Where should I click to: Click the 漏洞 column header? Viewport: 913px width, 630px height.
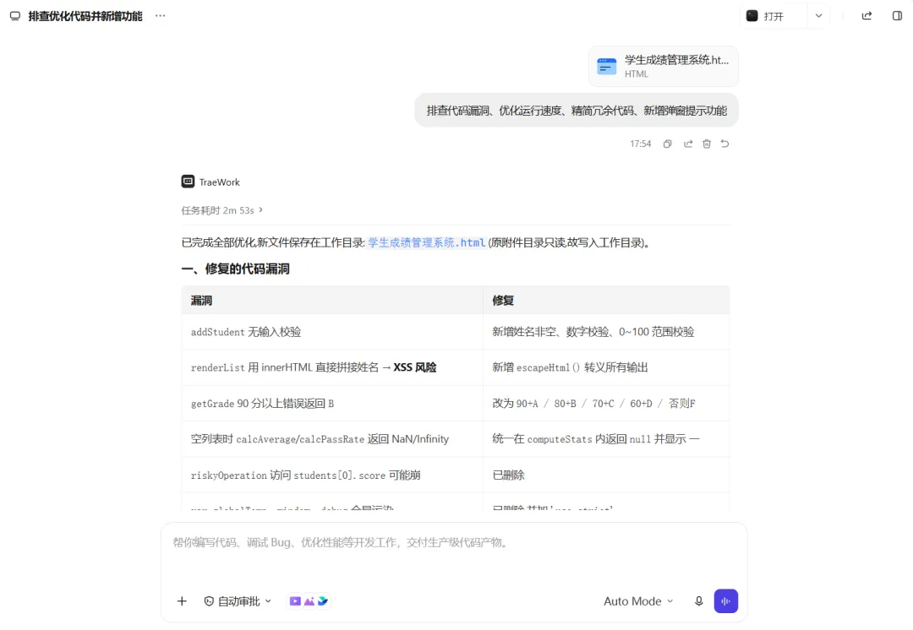(x=332, y=300)
